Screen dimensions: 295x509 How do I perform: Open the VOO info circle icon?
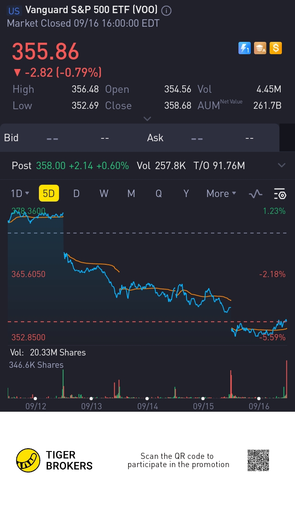coord(166,11)
